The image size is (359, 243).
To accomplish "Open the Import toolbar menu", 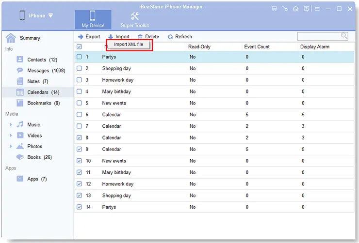I will click(119, 36).
